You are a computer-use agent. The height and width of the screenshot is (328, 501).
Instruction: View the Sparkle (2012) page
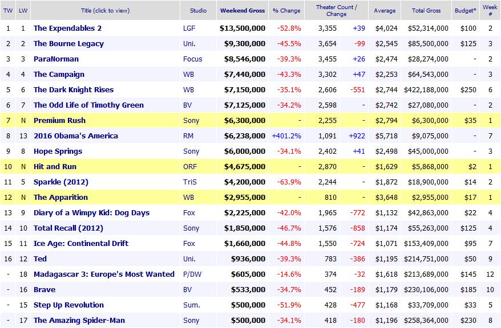(x=60, y=182)
